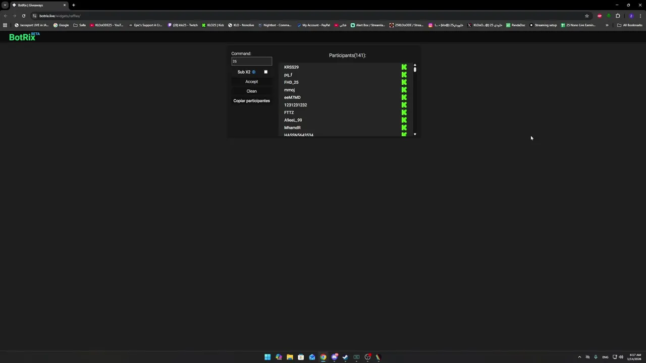
Task: Reload the page with the refresh icon
Action: click(x=23, y=16)
